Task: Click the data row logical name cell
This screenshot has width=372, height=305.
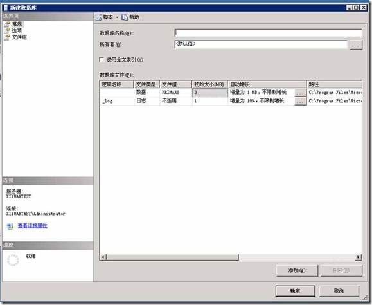Action: point(116,92)
